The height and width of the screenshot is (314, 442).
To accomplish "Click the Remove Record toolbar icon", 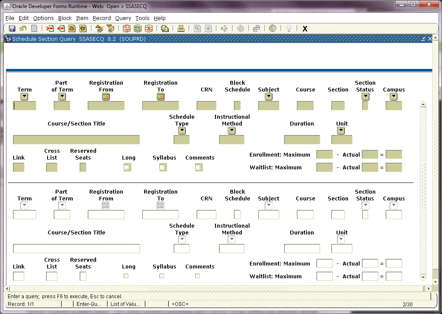I will coord(61,29).
